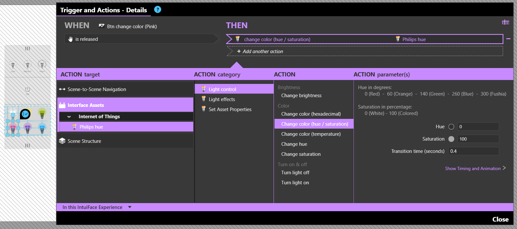
Task: Select Scene-to-Scene Navigation target
Action: tap(97, 89)
